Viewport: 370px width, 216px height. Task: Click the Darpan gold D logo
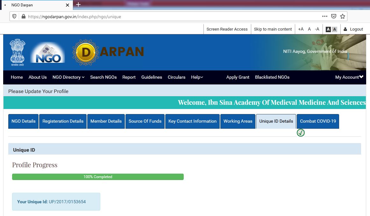tap(85, 52)
